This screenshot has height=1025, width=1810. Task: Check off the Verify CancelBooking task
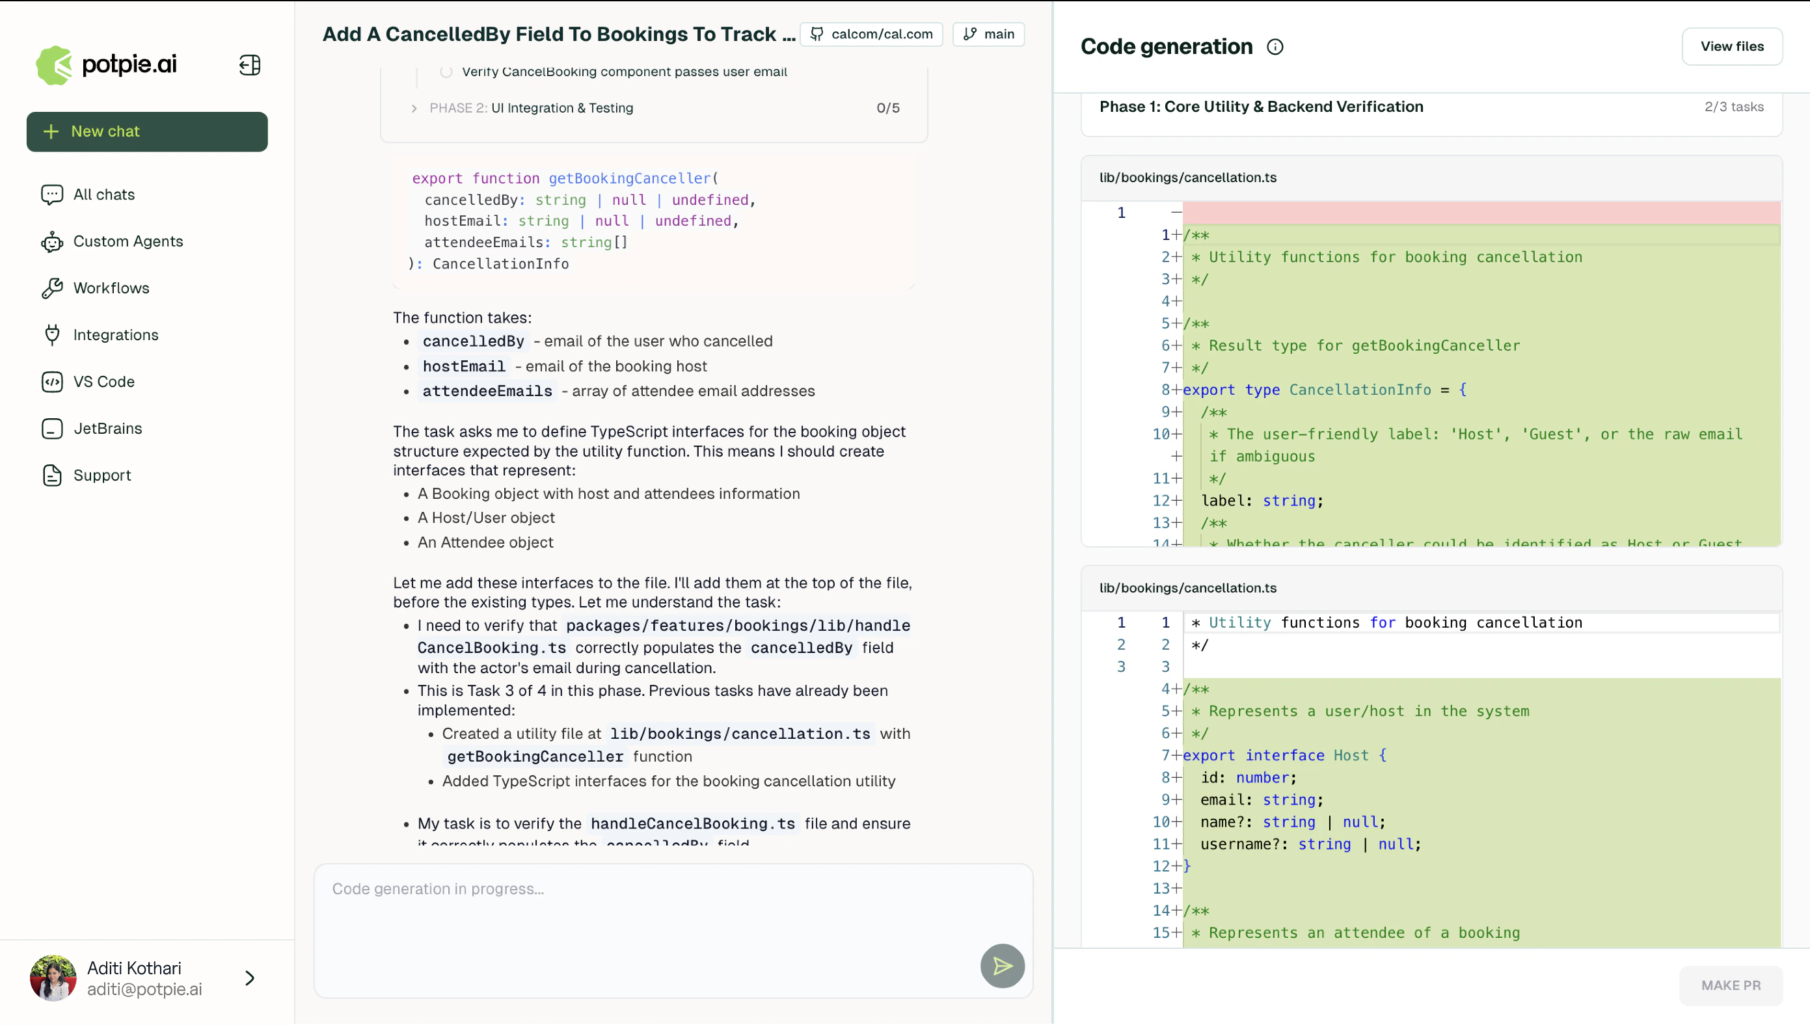[446, 72]
